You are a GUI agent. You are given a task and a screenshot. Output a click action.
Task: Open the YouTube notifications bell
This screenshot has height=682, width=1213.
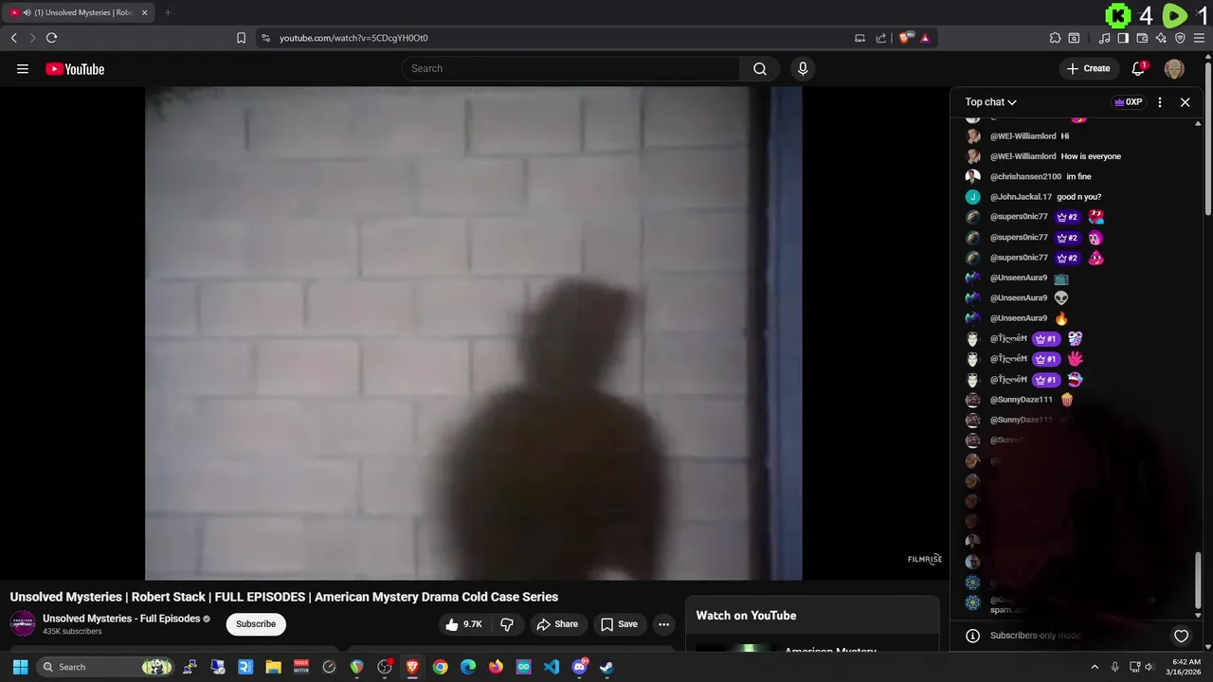click(x=1139, y=68)
